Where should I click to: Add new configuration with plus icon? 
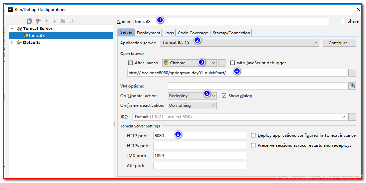(13, 21)
